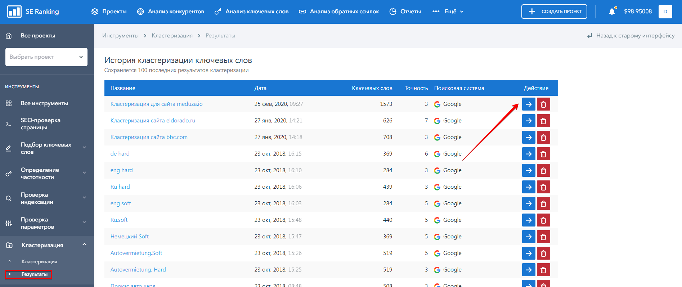
Task: Open the "Выбрать проект" dropdown
Action: click(46, 57)
